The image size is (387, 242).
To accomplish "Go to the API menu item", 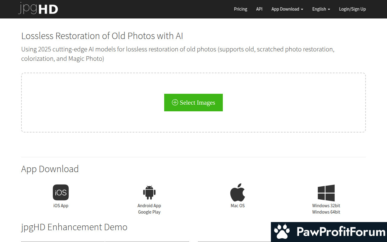I will click(259, 9).
